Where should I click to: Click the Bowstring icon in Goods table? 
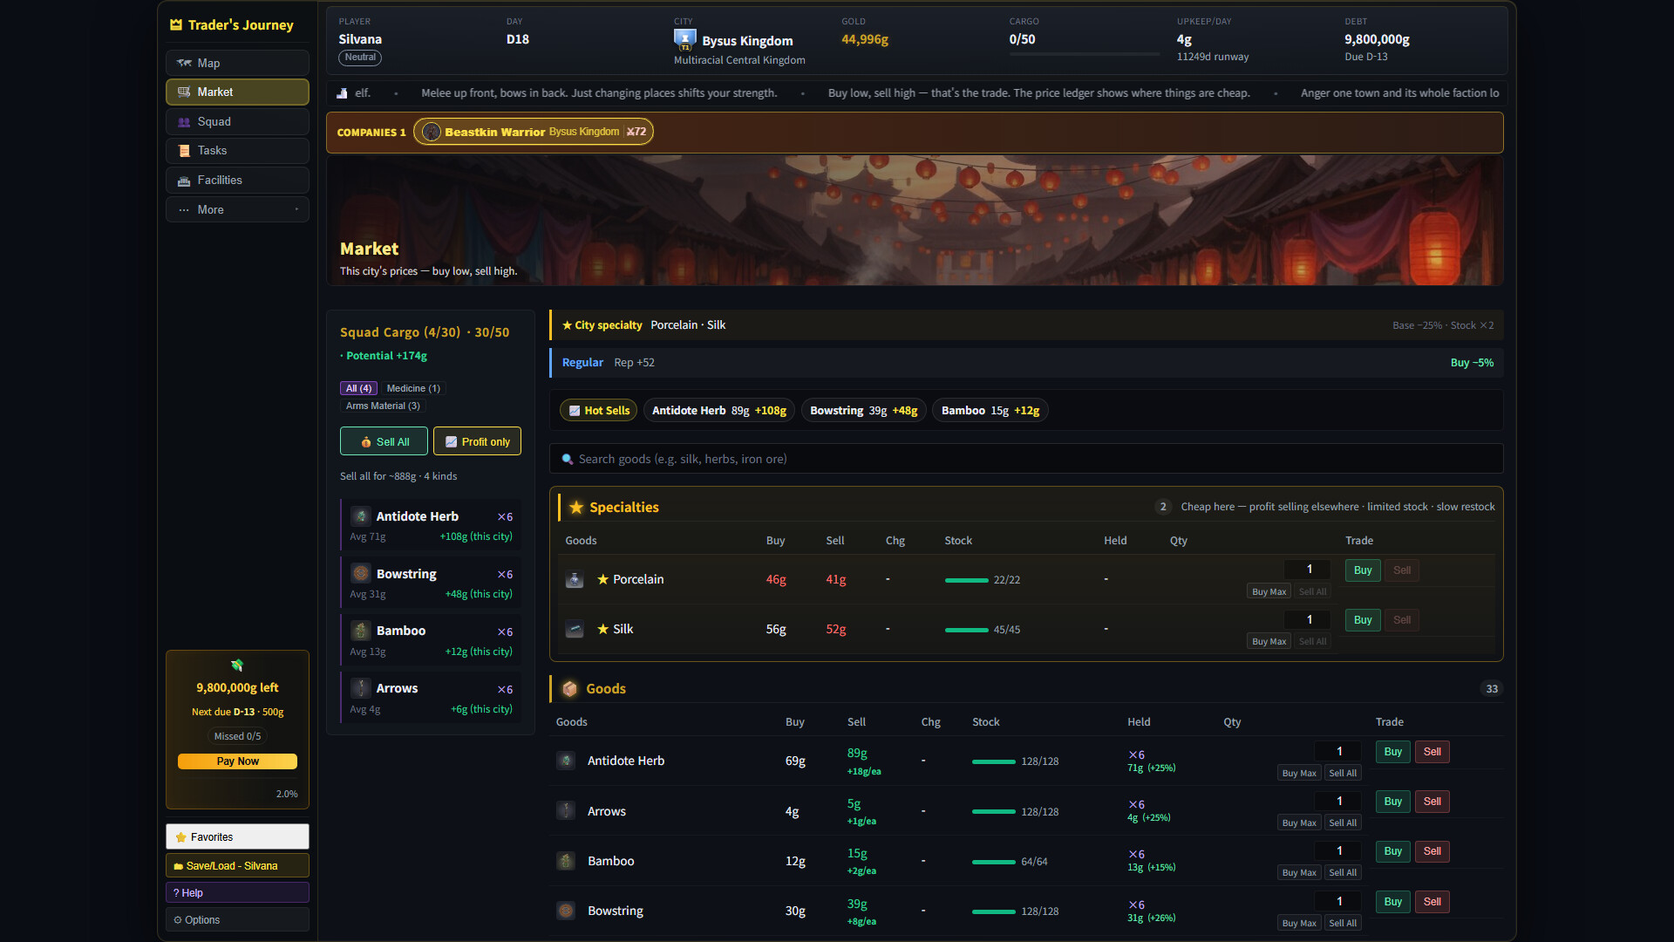tap(566, 911)
